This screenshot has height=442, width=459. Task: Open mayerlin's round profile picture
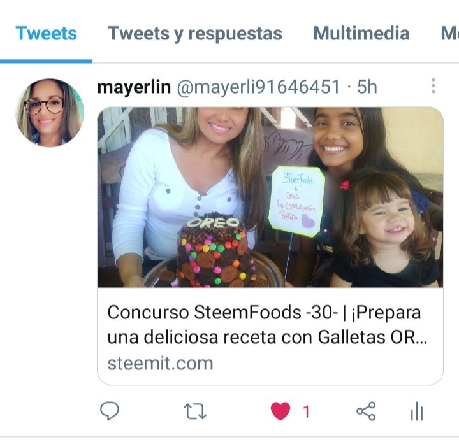pyautogui.click(x=50, y=113)
